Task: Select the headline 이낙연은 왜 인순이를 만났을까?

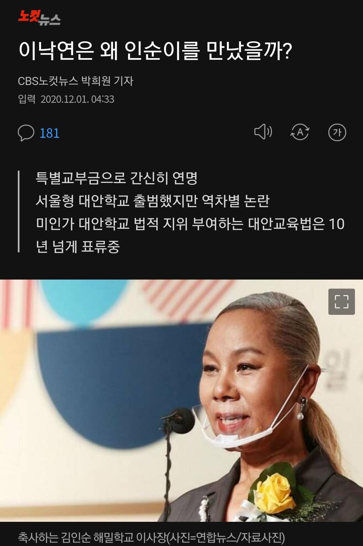Action: pos(155,51)
